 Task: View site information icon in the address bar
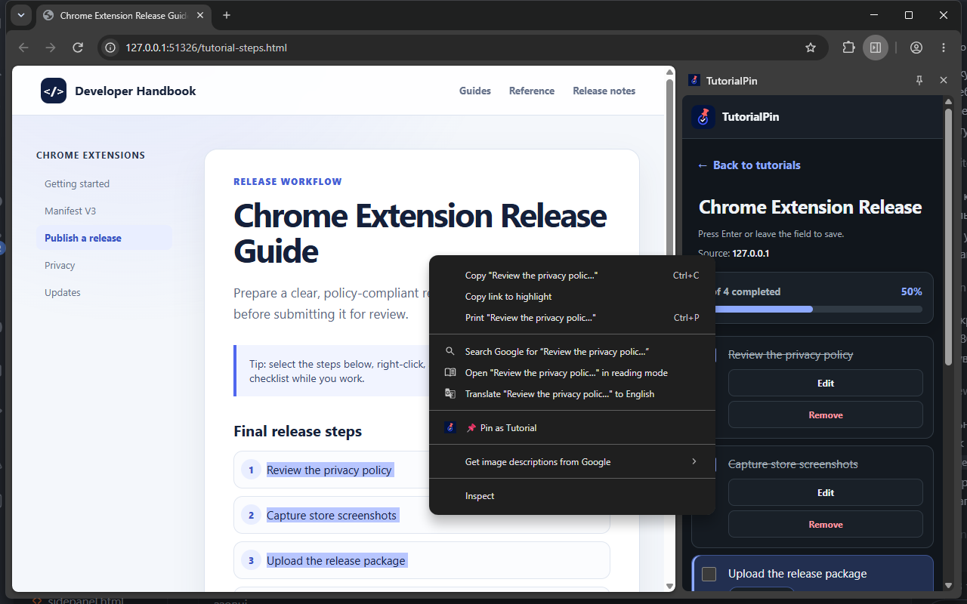[110, 48]
